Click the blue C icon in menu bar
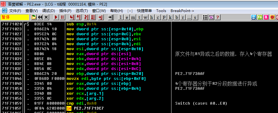This screenshot has width=278, height=113. point(5,11)
